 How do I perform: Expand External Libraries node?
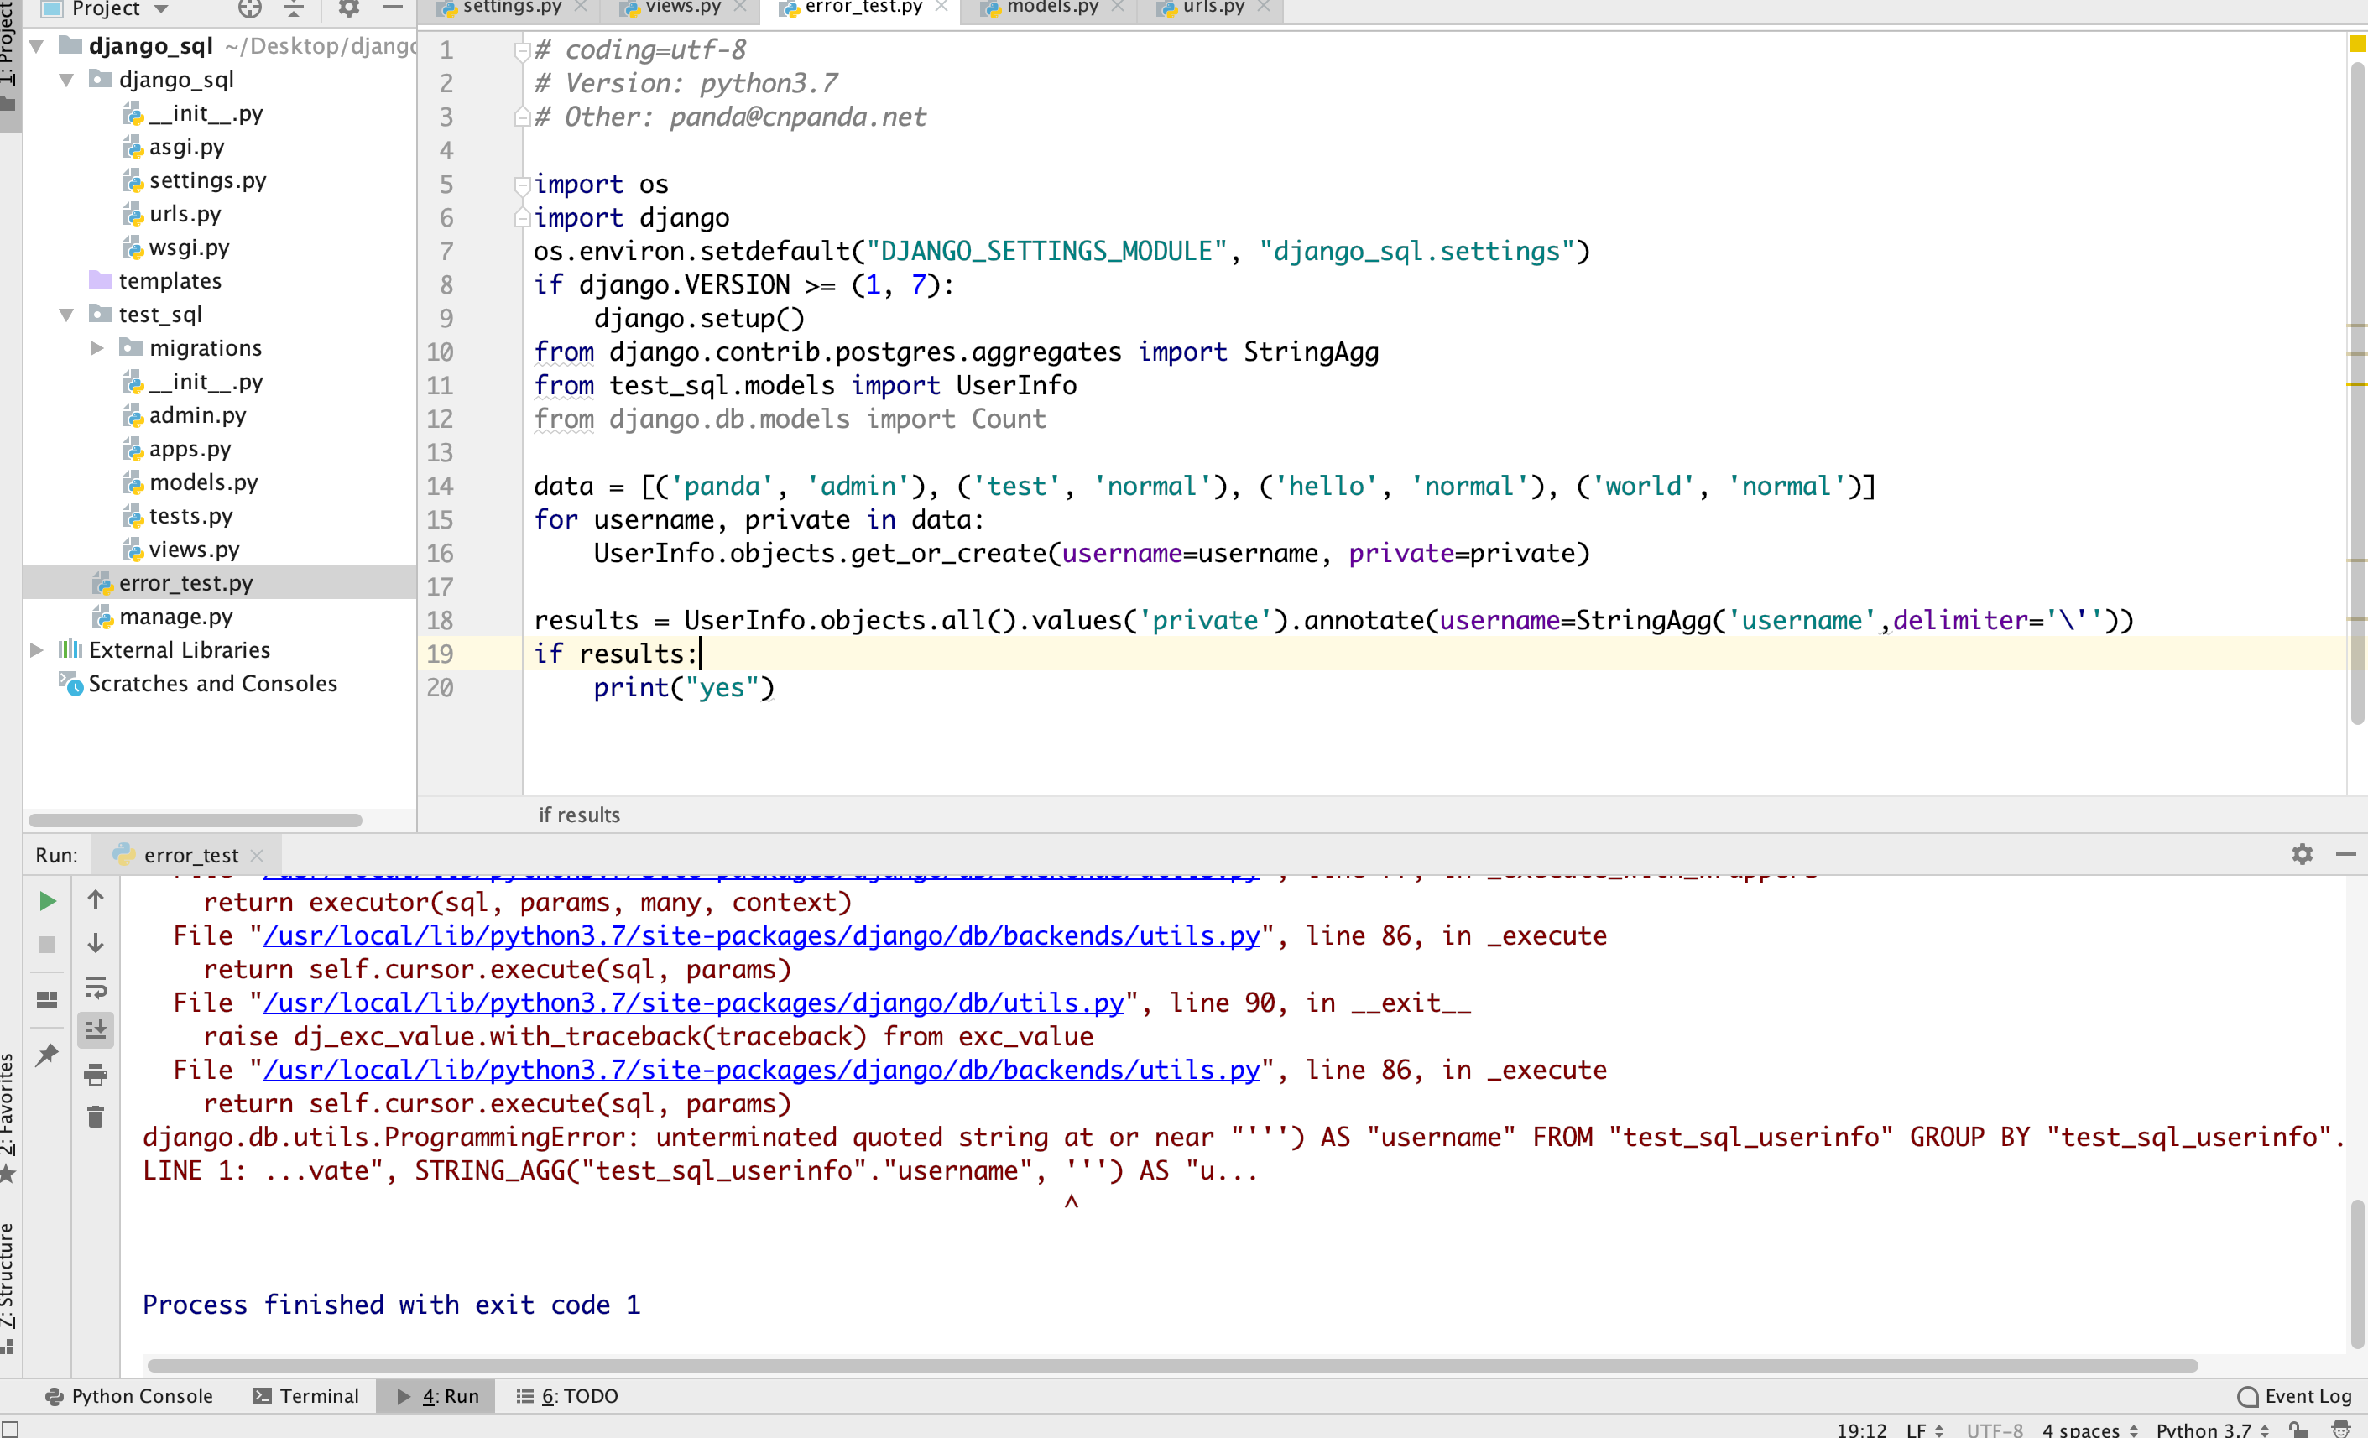(x=38, y=650)
